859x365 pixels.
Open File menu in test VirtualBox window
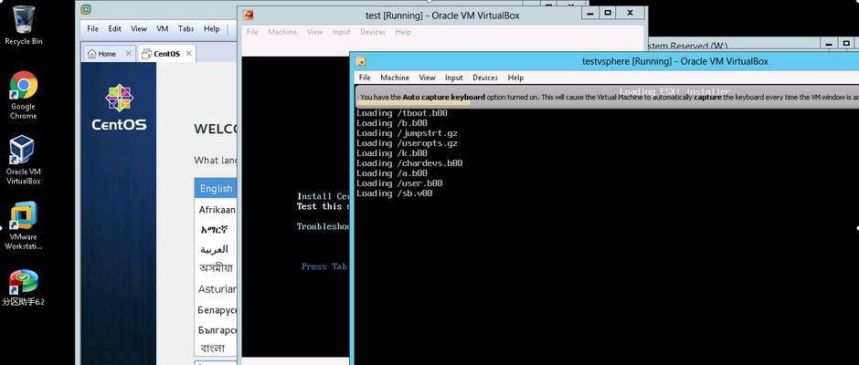pyautogui.click(x=252, y=32)
